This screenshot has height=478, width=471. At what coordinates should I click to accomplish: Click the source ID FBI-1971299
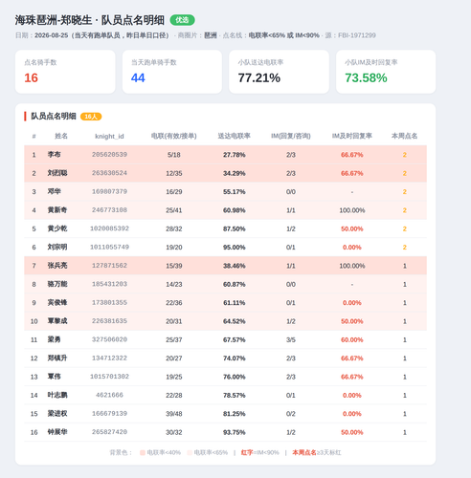[x=357, y=35]
